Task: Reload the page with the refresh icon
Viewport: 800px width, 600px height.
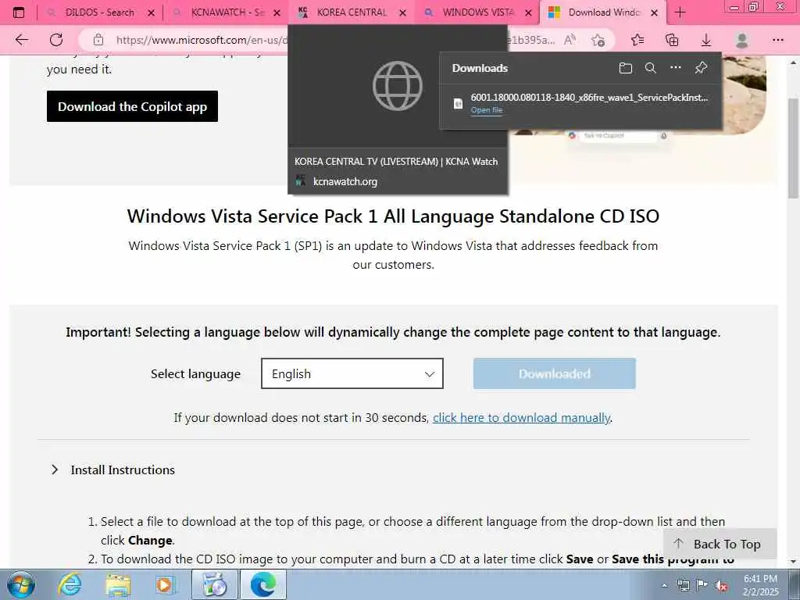Action: click(x=56, y=40)
